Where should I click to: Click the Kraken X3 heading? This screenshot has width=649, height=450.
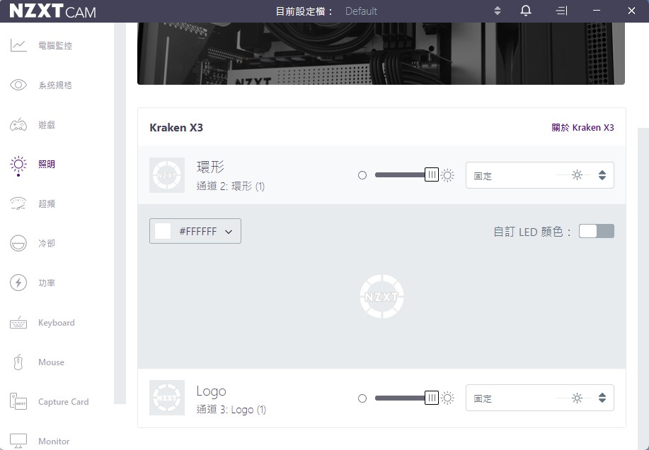tap(176, 128)
